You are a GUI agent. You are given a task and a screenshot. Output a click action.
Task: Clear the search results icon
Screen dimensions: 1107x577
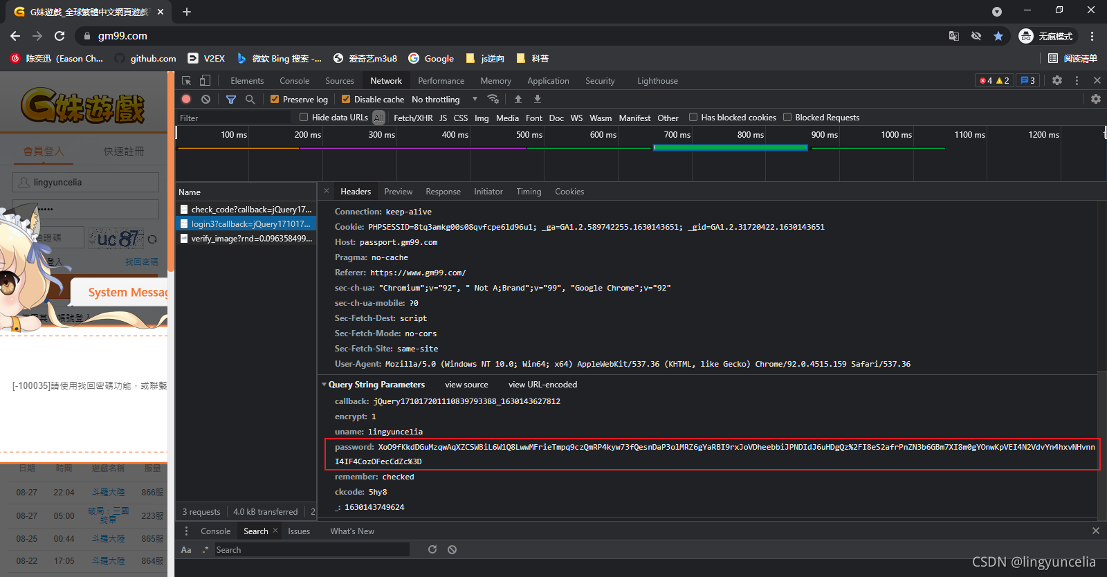[x=452, y=549]
